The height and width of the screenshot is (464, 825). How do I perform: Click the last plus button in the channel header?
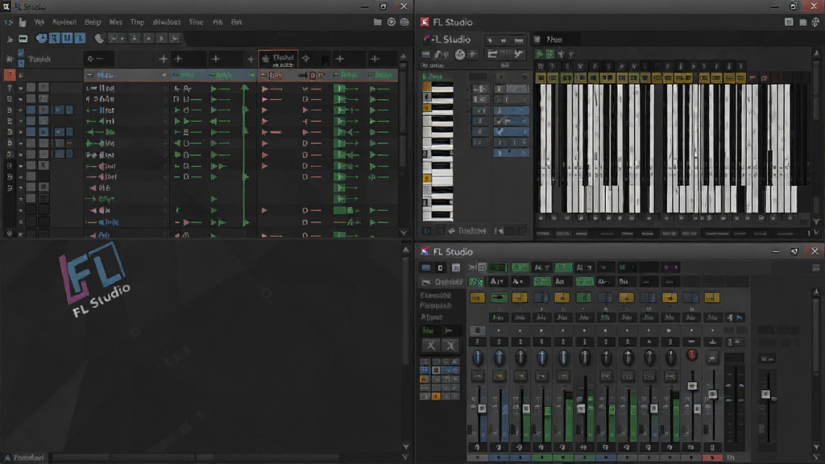tap(375, 59)
